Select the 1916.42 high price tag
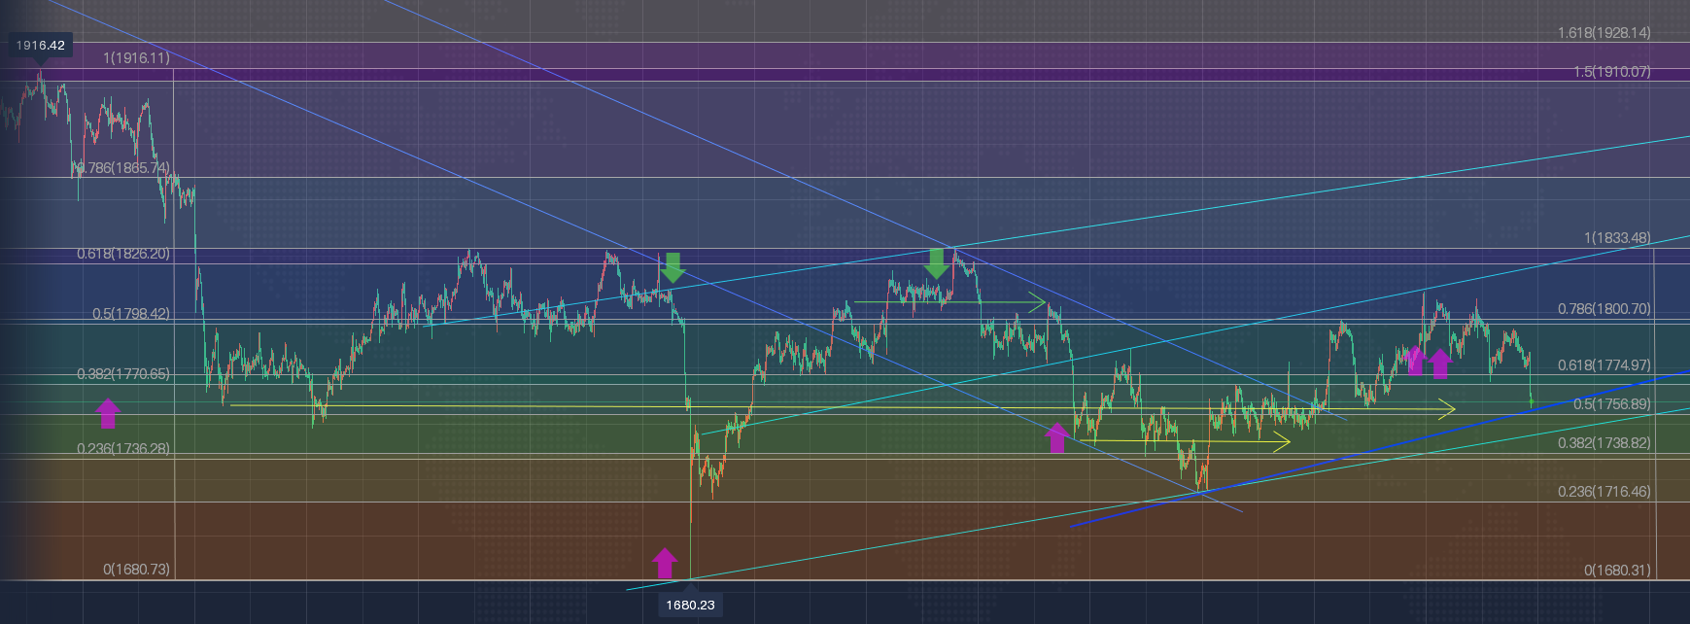 [41, 45]
